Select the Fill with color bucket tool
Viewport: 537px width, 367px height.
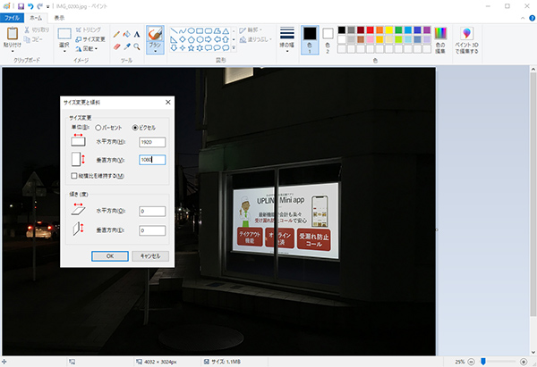pyautogui.click(x=127, y=34)
